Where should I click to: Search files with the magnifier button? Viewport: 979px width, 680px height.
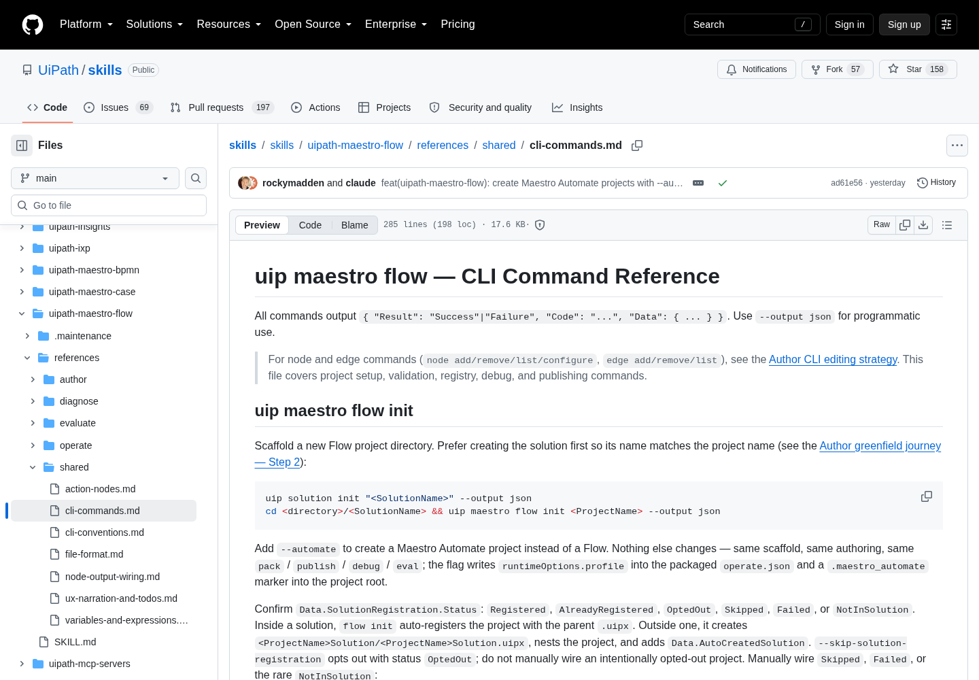(x=196, y=178)
